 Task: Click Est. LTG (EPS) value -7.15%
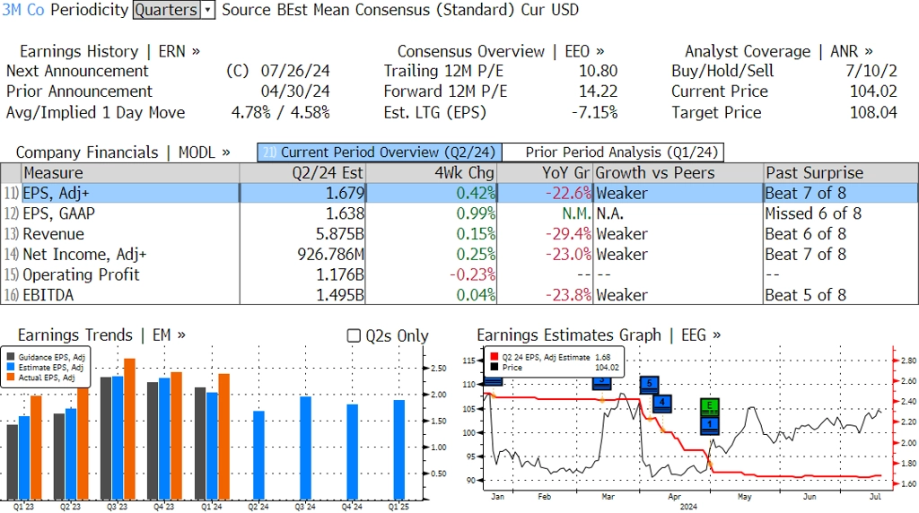click(x=594, y=112)
